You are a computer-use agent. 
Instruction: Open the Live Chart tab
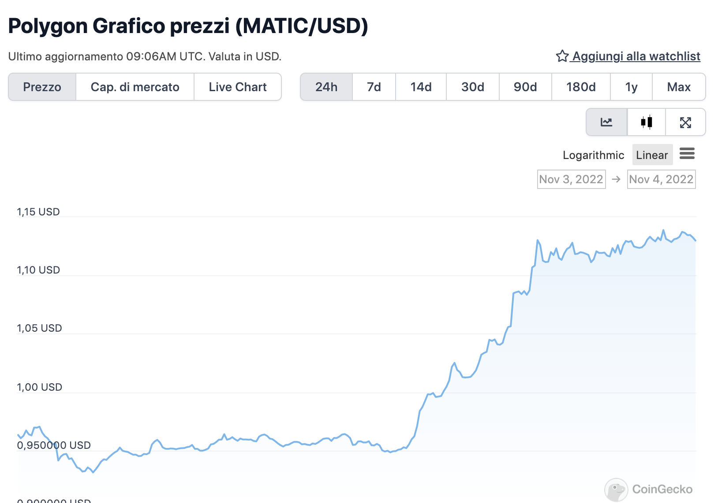[238, 87]
